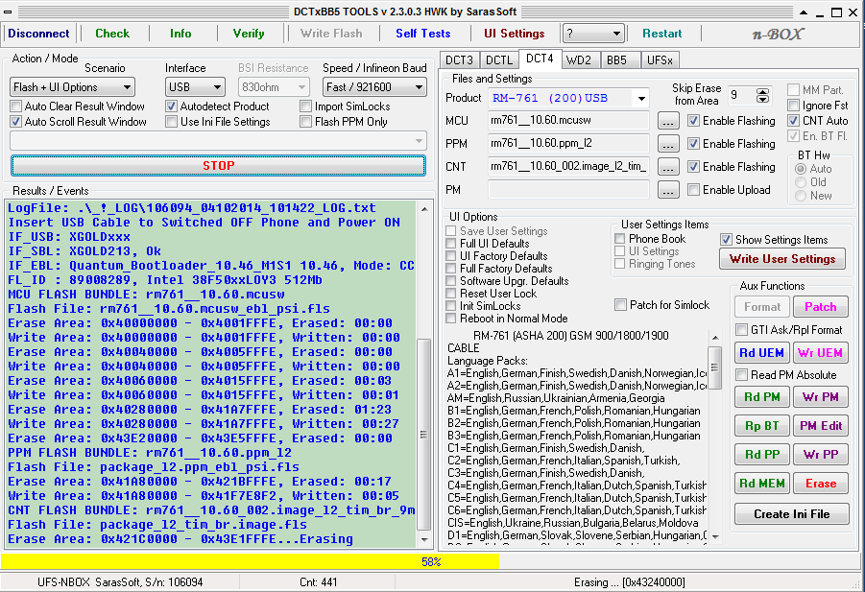
Task: Open the '?' help dropdown
Action: (593, 34)
